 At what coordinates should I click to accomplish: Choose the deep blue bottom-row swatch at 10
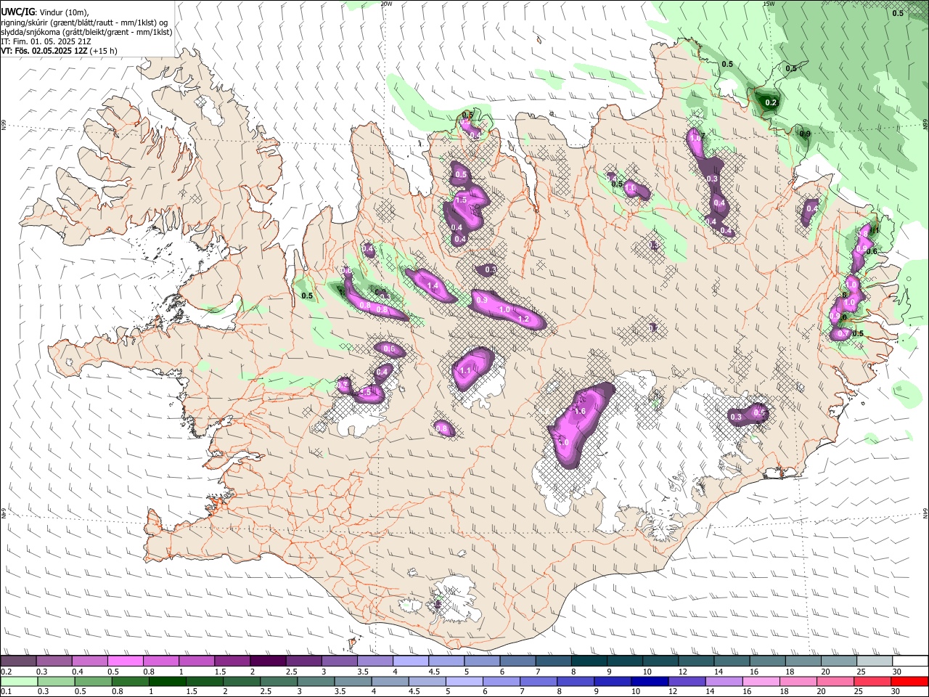[x=650, y=681]
